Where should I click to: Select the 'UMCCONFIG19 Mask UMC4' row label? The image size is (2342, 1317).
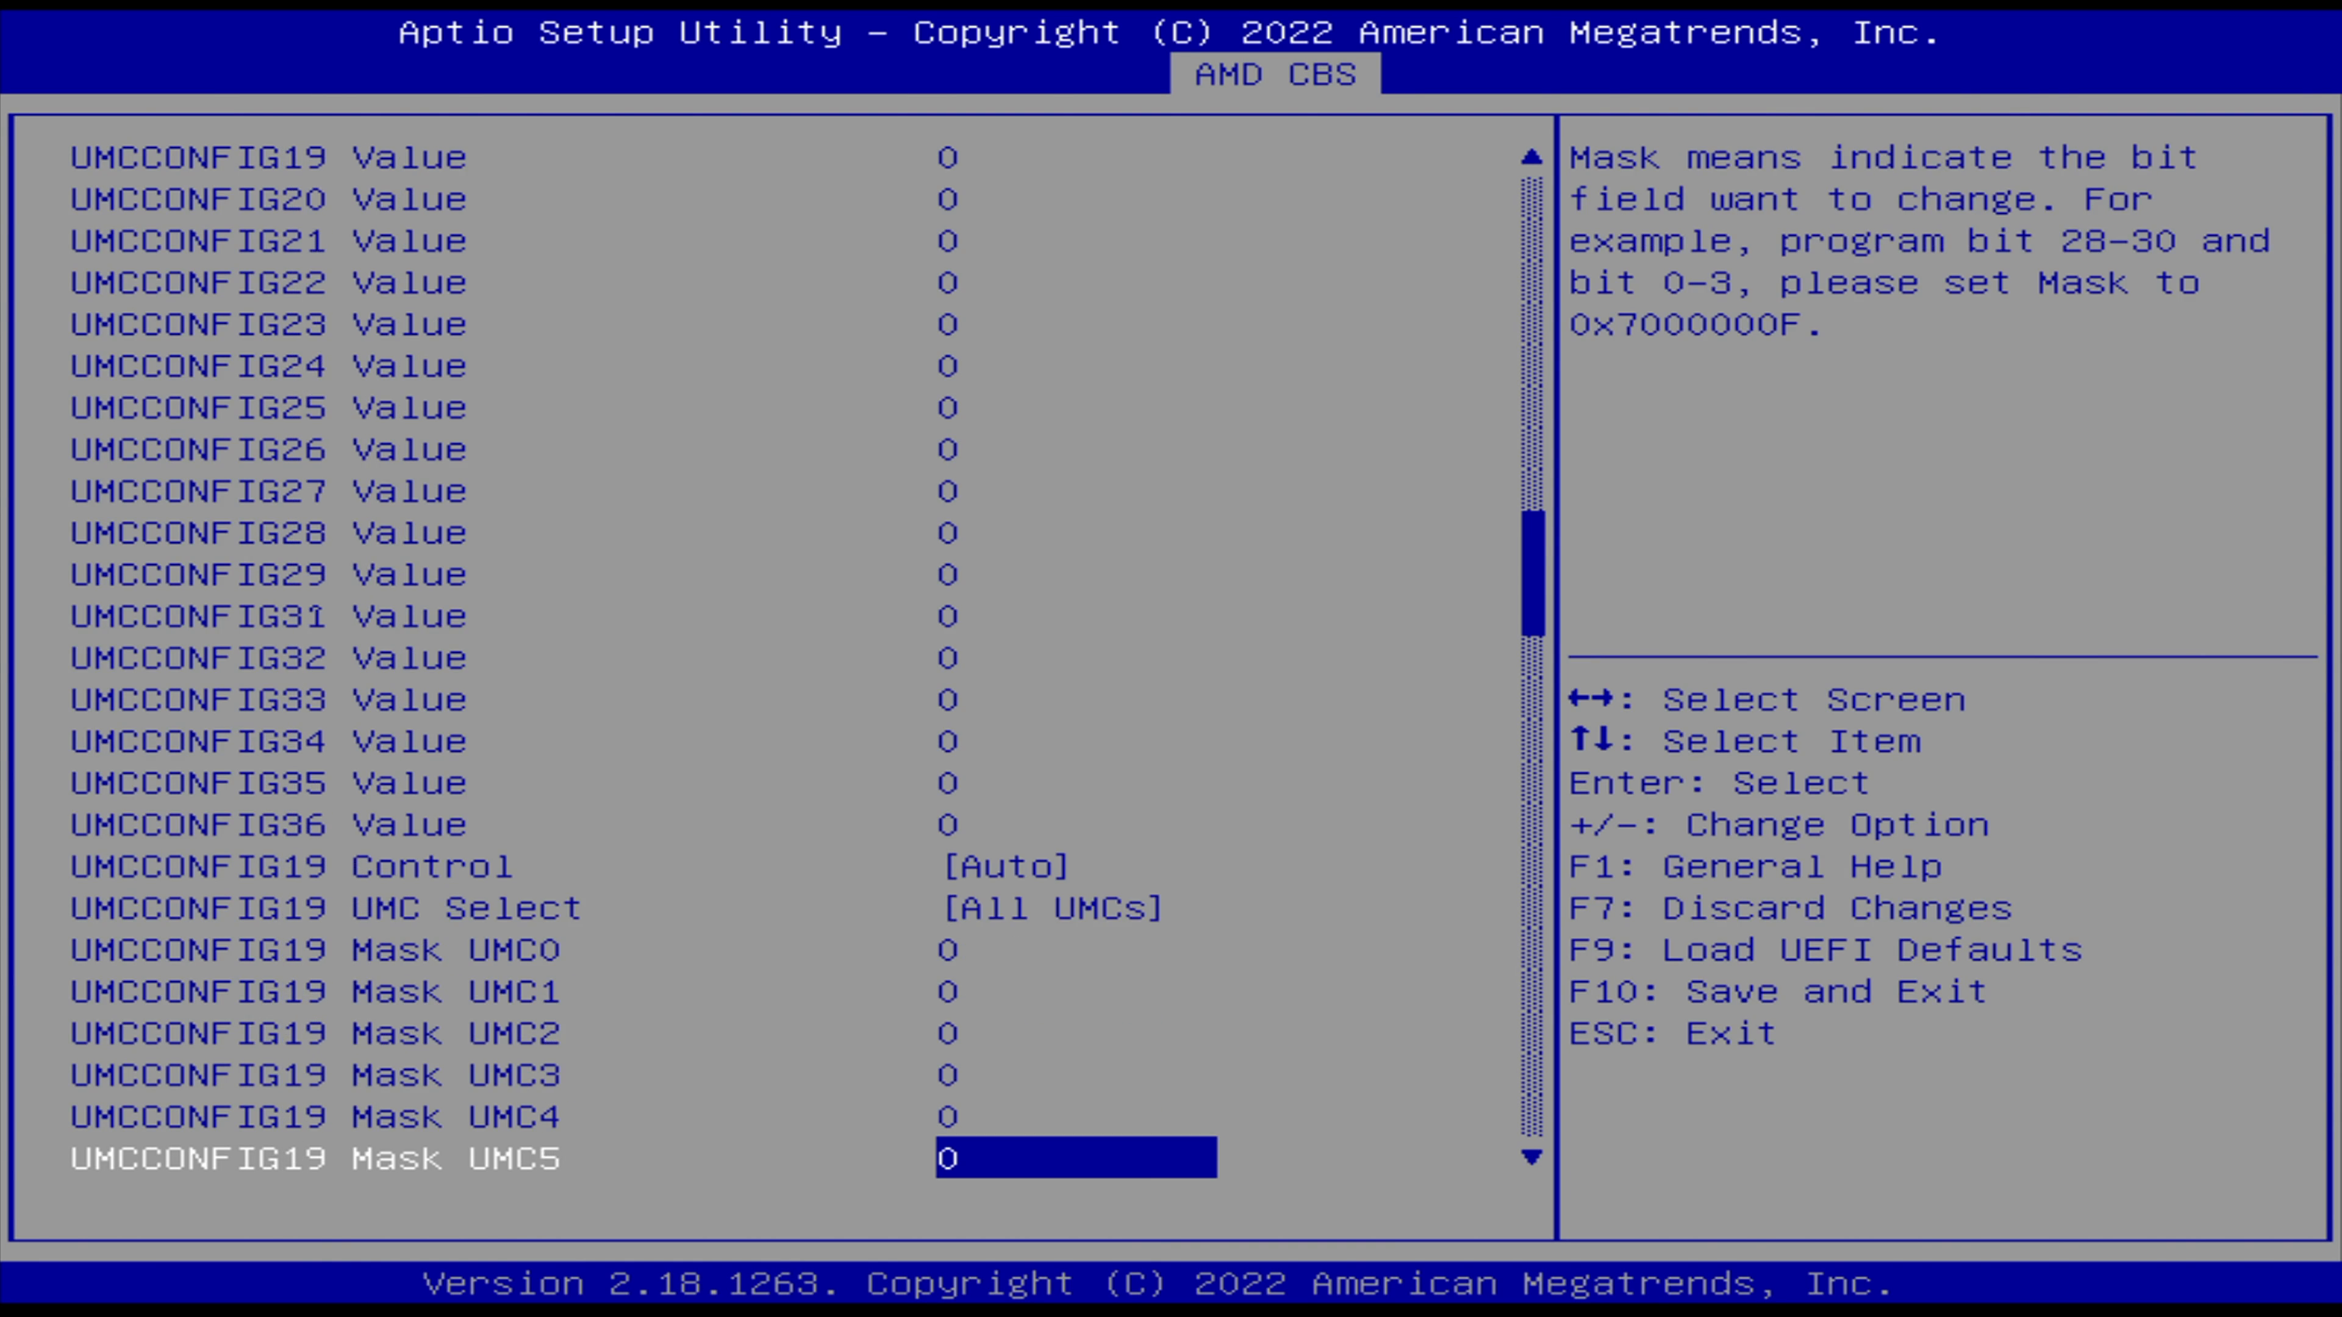coord(315,1117)
